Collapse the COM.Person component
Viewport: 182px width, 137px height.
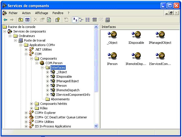(37, 63)
